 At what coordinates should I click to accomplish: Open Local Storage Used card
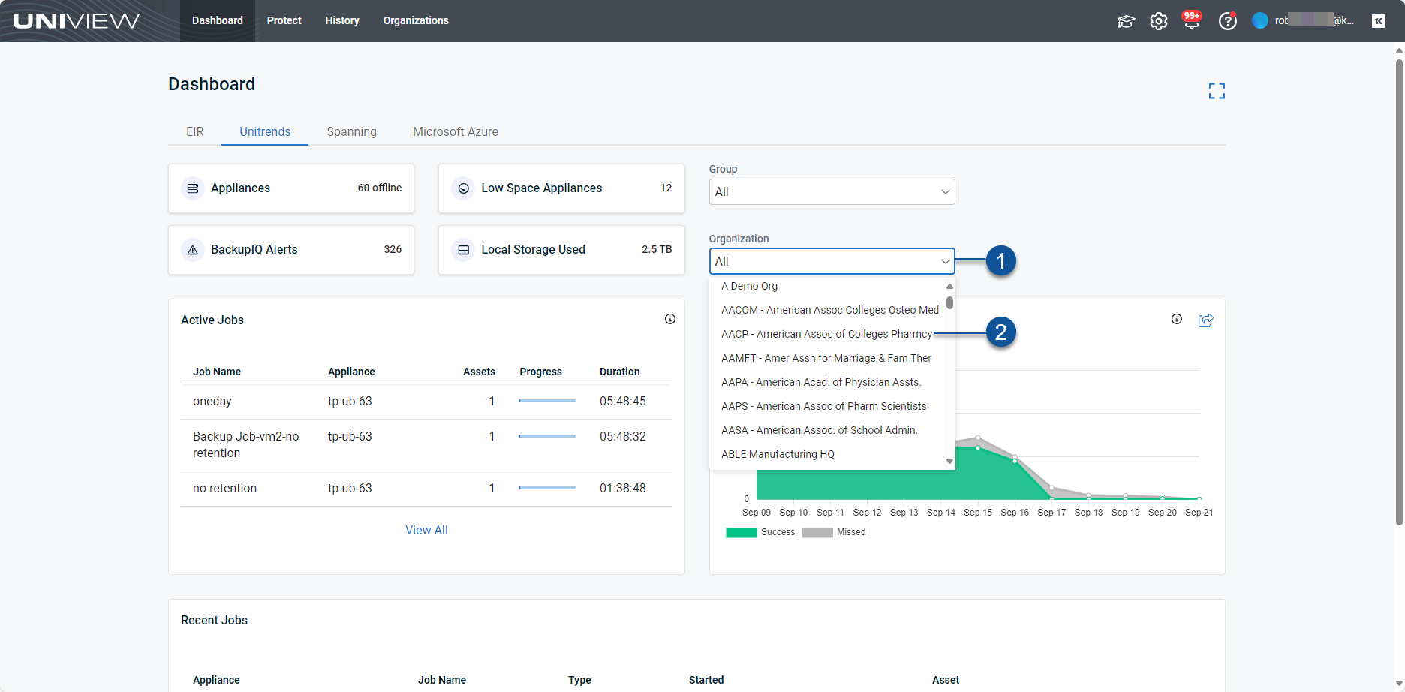[561, 250]
